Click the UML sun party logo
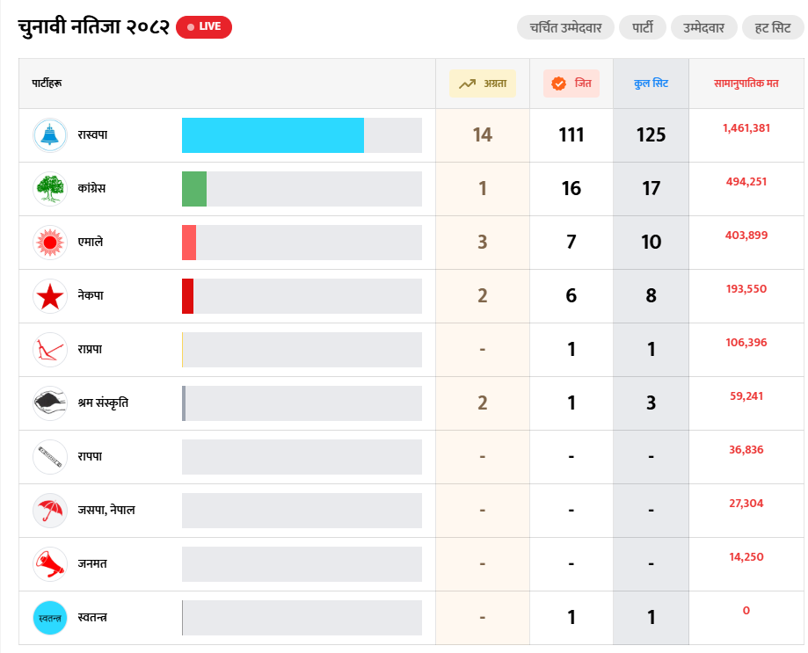This screenshot has width=808, height=653. [x=50, y=243]
